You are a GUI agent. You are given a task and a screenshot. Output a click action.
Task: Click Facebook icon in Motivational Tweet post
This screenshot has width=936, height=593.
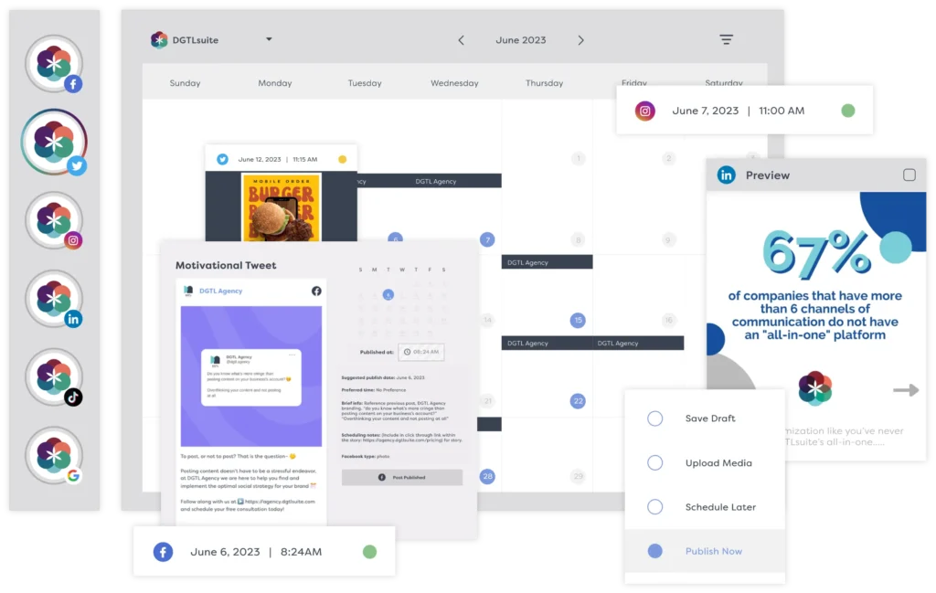point(316,291)
